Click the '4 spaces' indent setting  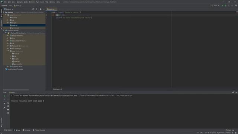coord(213,133)
